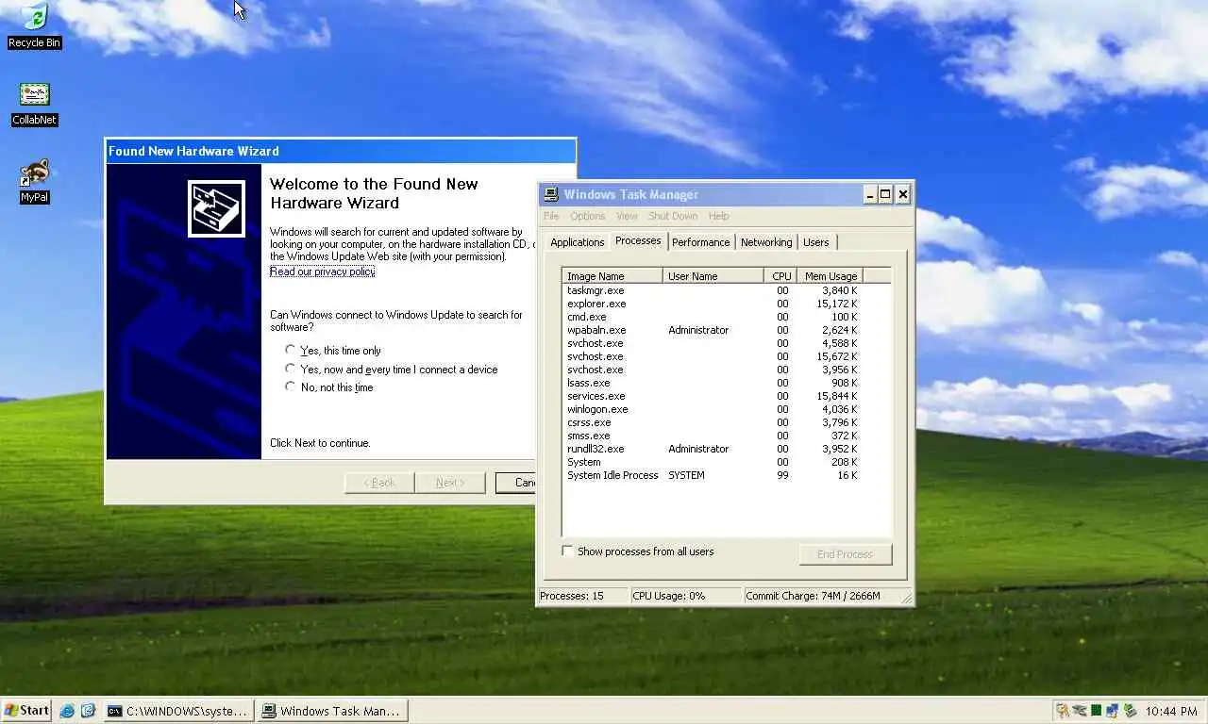Click the blue tray icon before Safely Remove Hardware
The image size is (1208, 724).
[1113, 711]
